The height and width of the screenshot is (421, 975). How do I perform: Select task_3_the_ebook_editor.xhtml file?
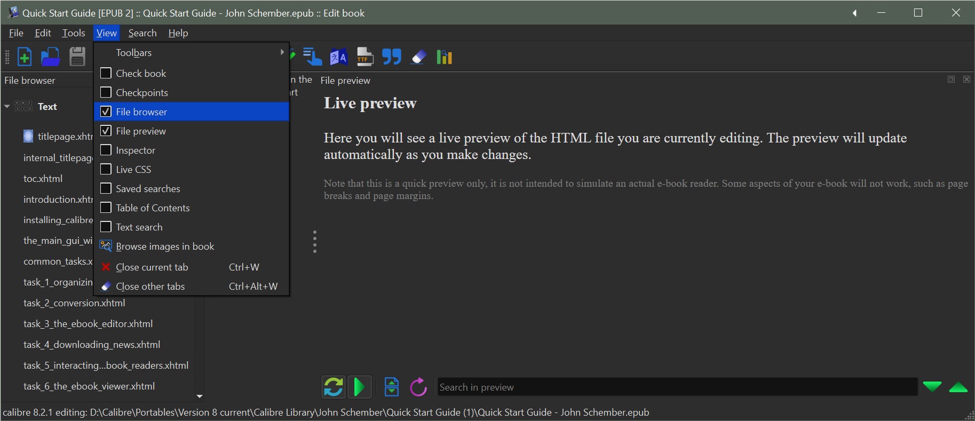point(88,323)
